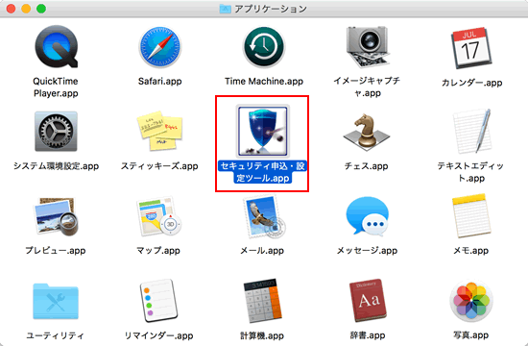Select the システム環境設定 gear icon

point(56,131)
